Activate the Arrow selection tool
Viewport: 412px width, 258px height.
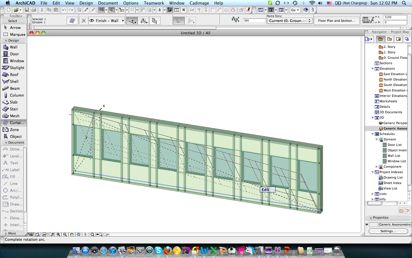(13, 28)
